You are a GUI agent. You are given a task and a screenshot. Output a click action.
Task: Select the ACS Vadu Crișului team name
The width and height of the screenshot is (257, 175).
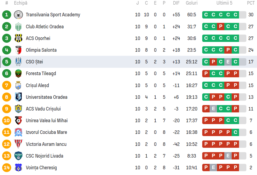(x=43, y=109)
